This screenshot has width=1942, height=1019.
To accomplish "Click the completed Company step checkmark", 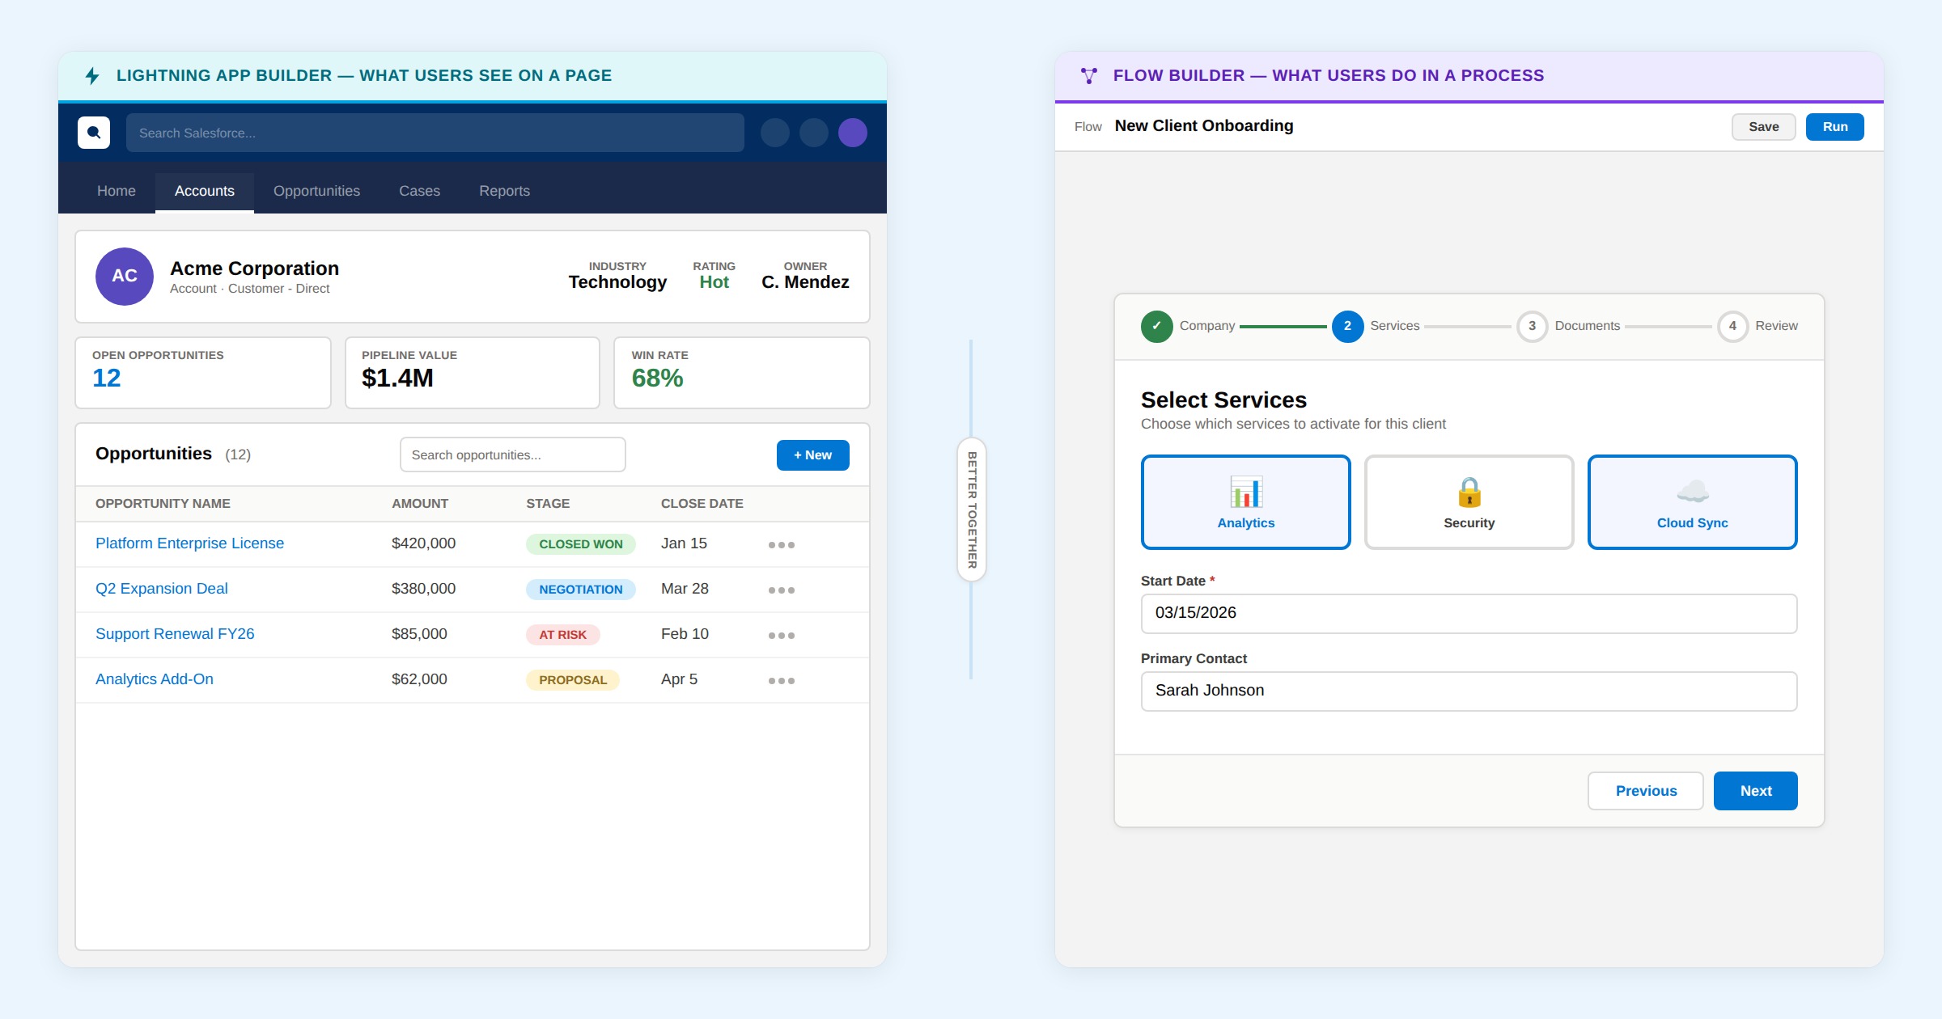I will pos(1156,326).
